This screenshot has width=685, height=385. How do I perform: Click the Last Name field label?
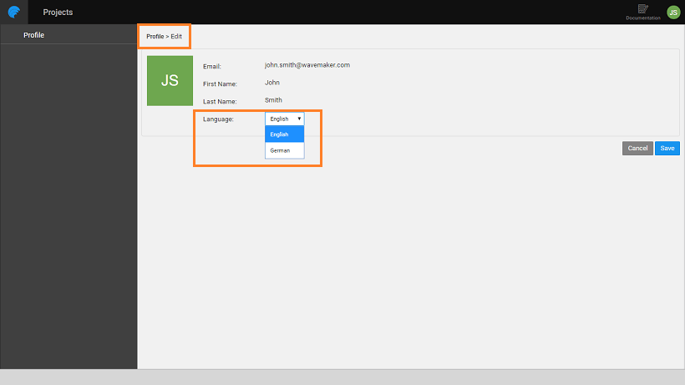click(x=220, y=101)
